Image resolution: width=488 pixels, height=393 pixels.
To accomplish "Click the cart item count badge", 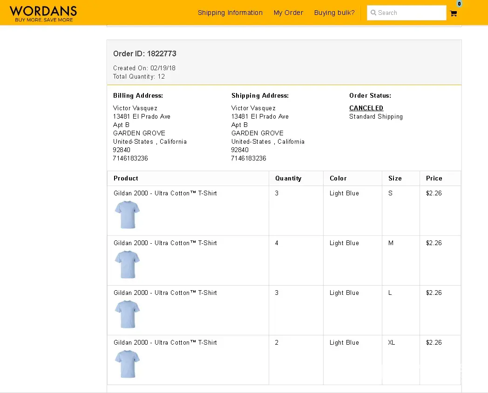I will click(459, 4).
